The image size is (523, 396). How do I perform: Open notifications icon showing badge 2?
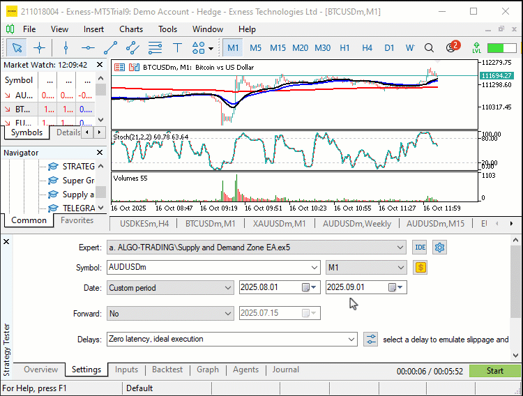click(450, 48)
